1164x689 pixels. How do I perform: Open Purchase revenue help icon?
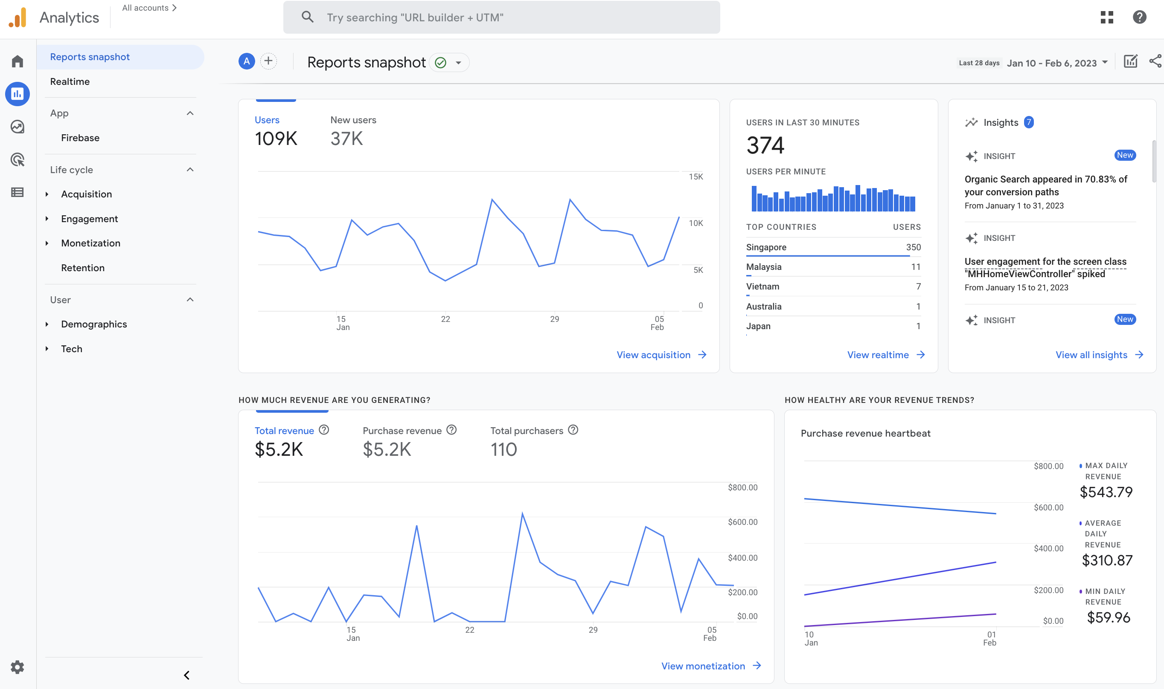(x=451, y=430)
